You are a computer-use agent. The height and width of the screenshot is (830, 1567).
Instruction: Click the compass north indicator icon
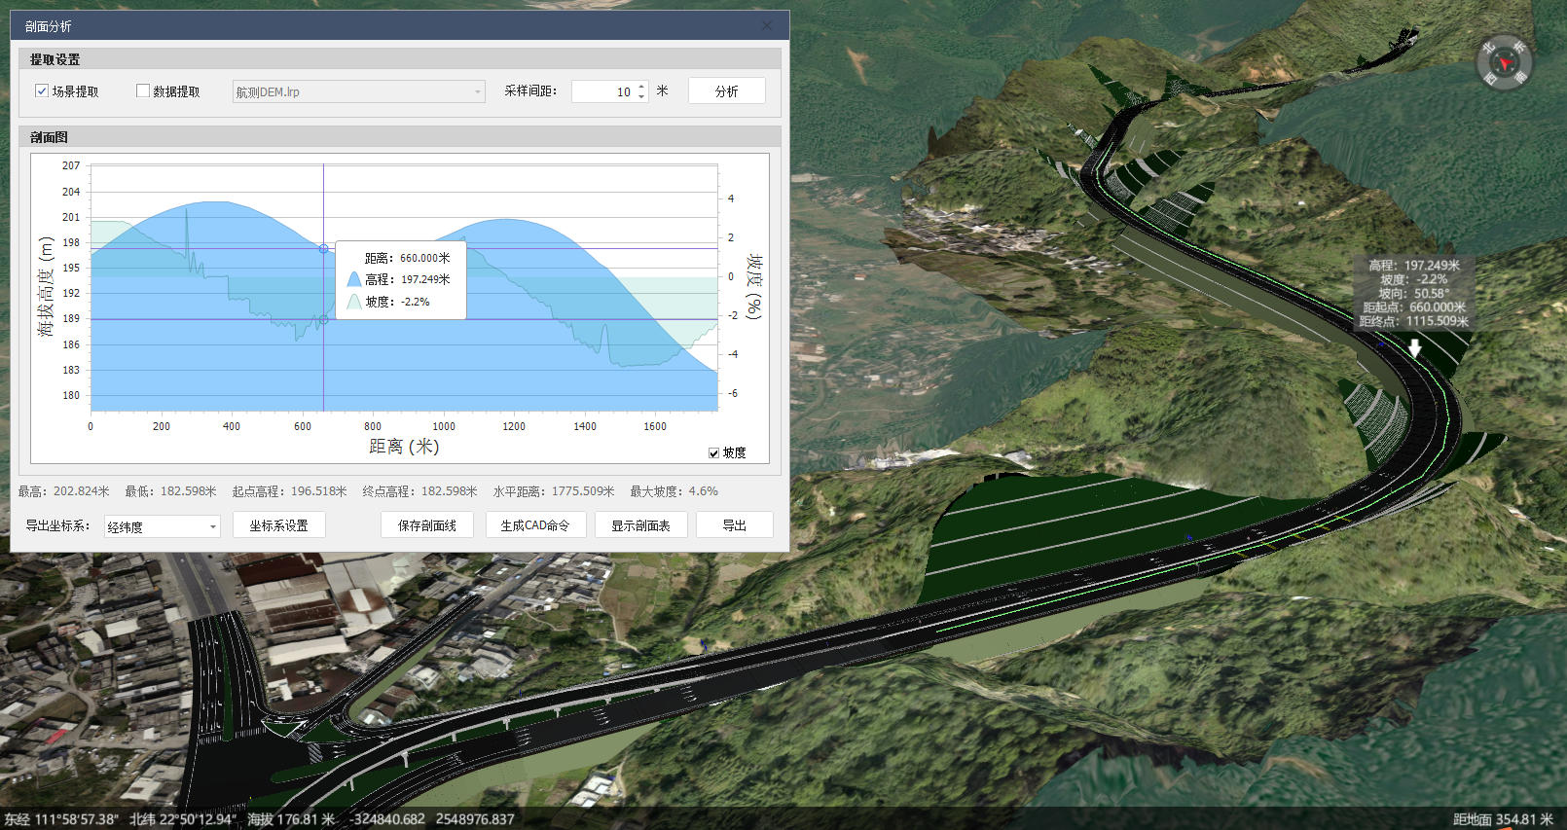[x=1504, y=62]
